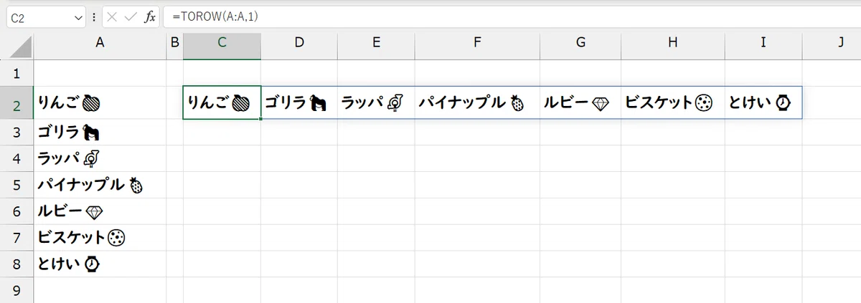
Task: Click cell A6 containing ルビー
Action: 100,212
